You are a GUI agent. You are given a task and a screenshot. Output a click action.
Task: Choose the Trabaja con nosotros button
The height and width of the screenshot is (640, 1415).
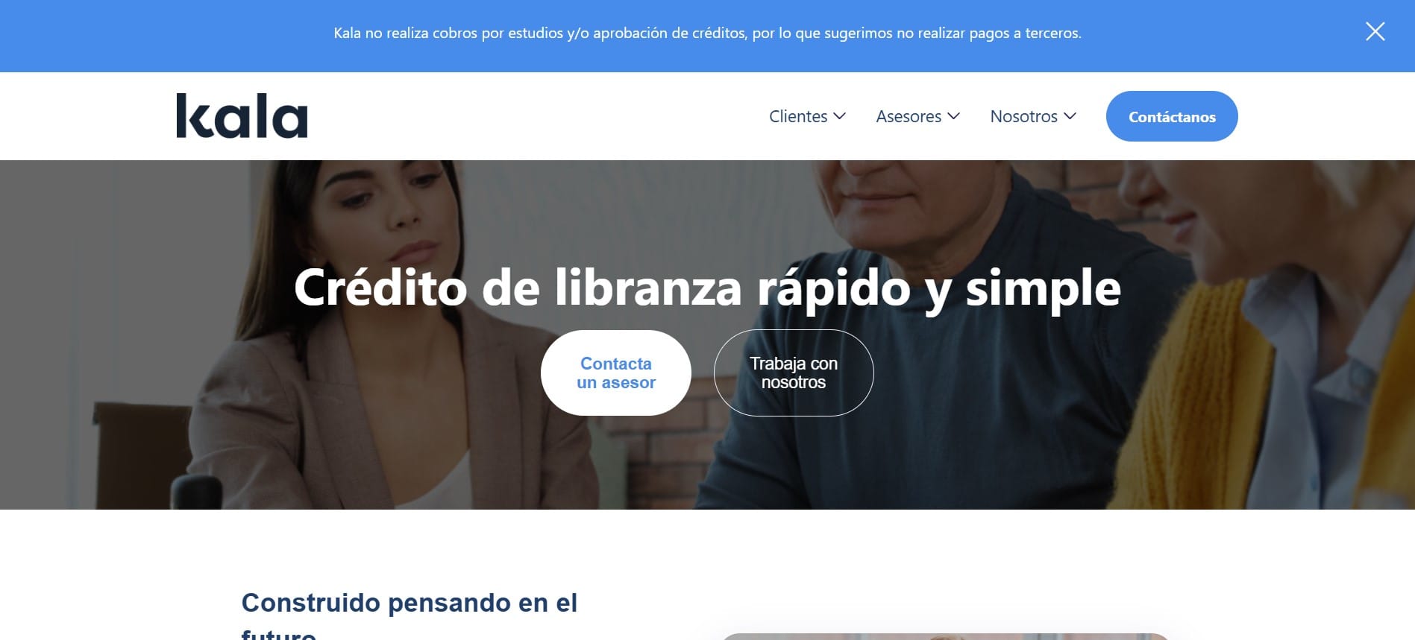794,373
